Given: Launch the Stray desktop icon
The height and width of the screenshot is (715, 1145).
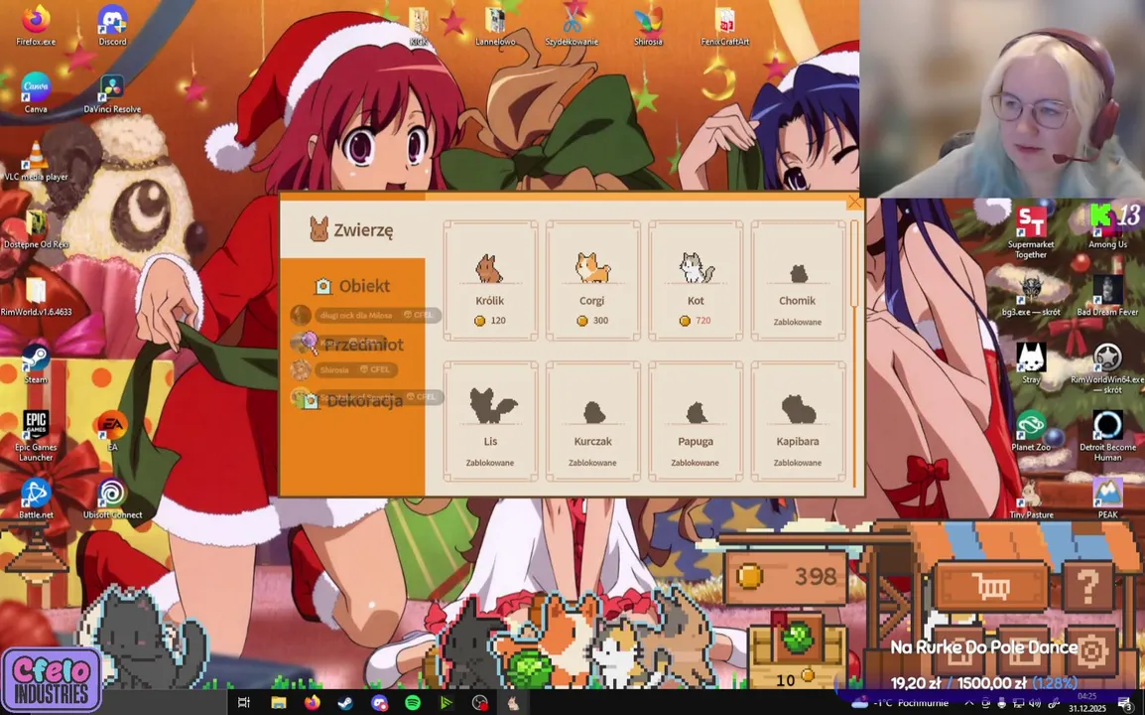Looking at the screenshot, I should (1030, 363).
